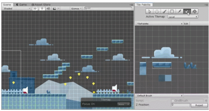Select the Eraser tool

[187, 11]
